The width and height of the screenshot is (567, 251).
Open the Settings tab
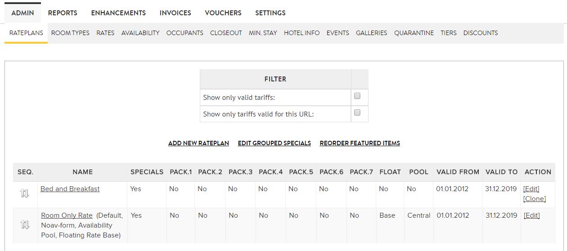(x=270, y=13)
